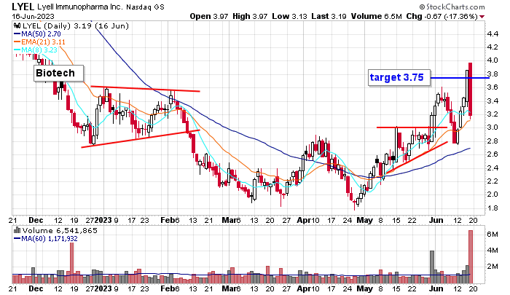Click the 1.8 price axis label

pos(493,208)
